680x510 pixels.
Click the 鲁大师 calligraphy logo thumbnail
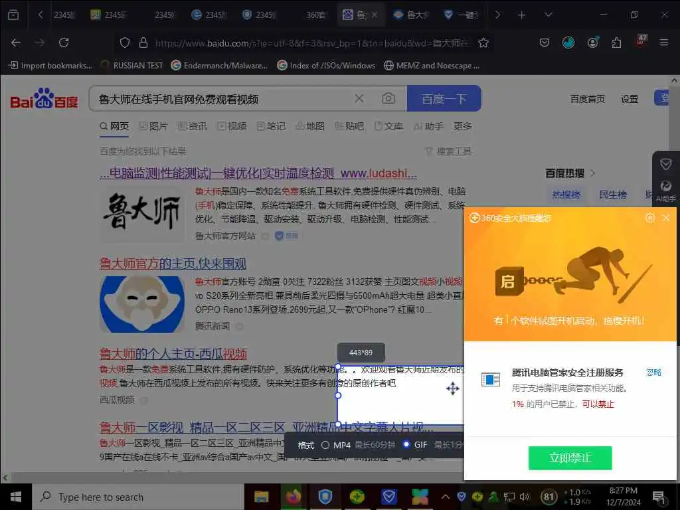[x=142, y=214]
